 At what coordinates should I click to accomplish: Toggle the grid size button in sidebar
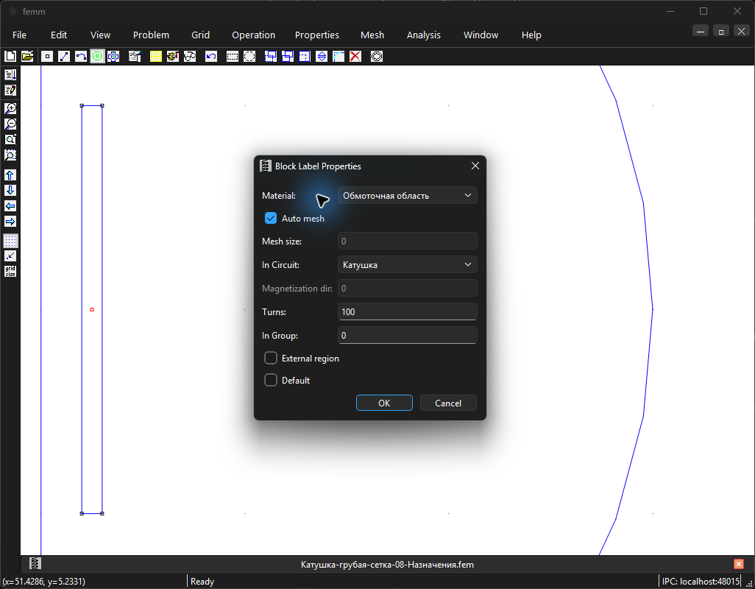(10, 271)
